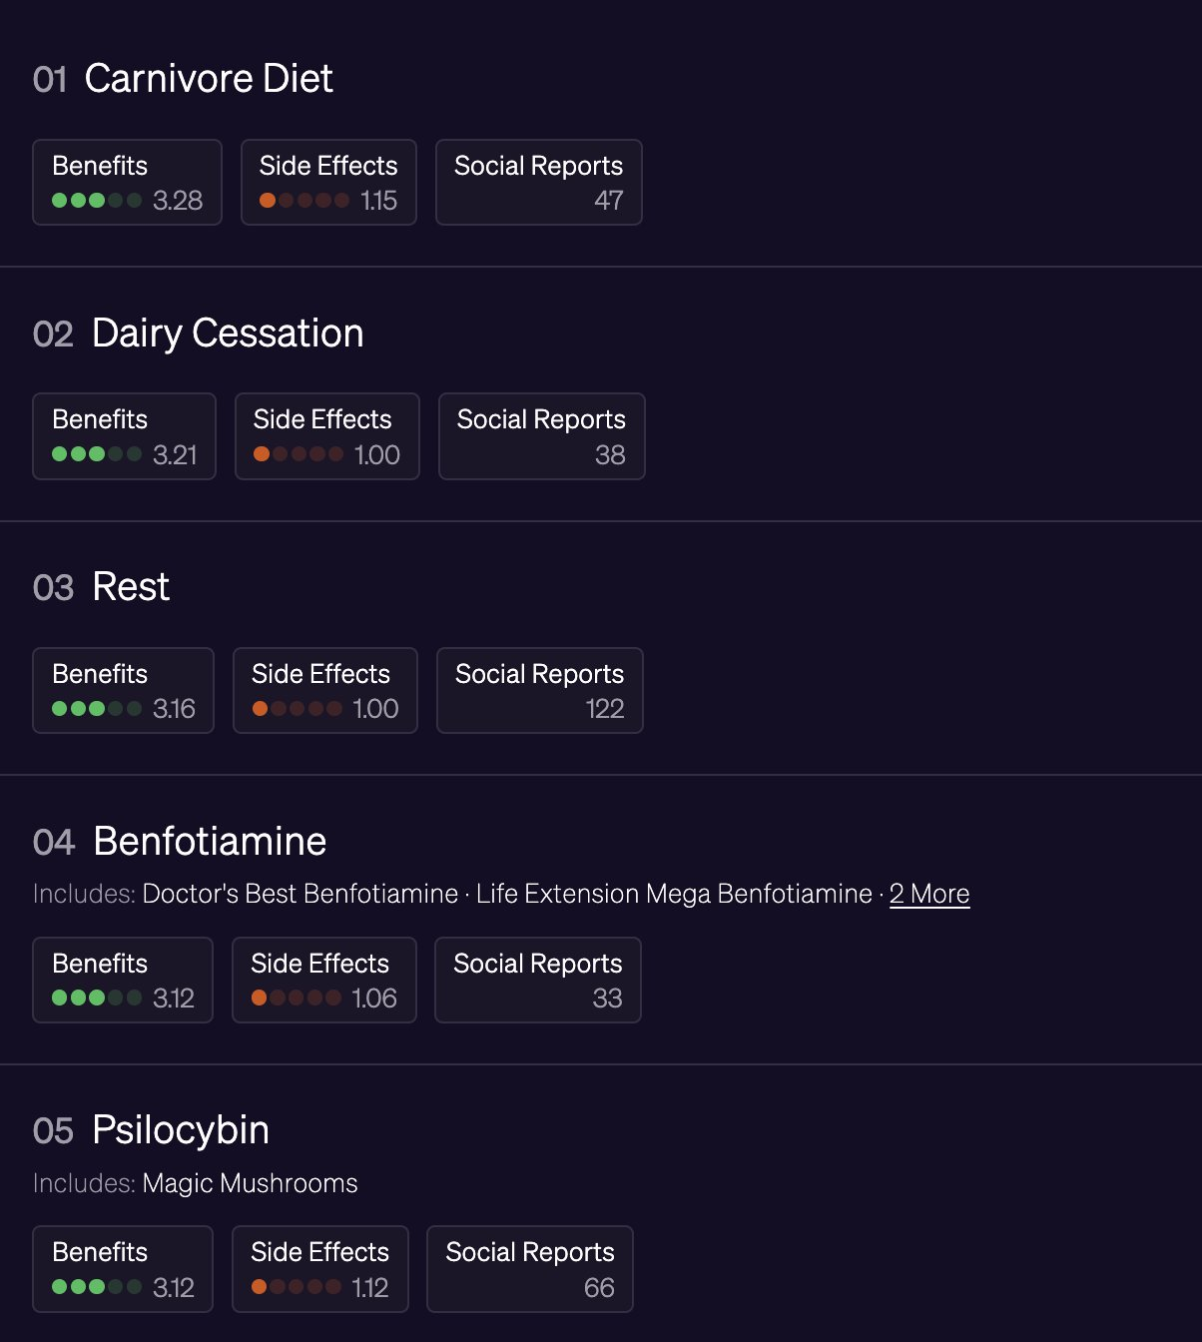Click Psilocybin Side Effects 1.12 card
The image size is (1202, 1342).
[x=320, y=1269]
